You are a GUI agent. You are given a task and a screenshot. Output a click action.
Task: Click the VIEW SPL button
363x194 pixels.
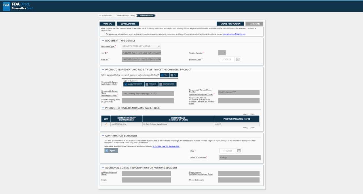107,24
